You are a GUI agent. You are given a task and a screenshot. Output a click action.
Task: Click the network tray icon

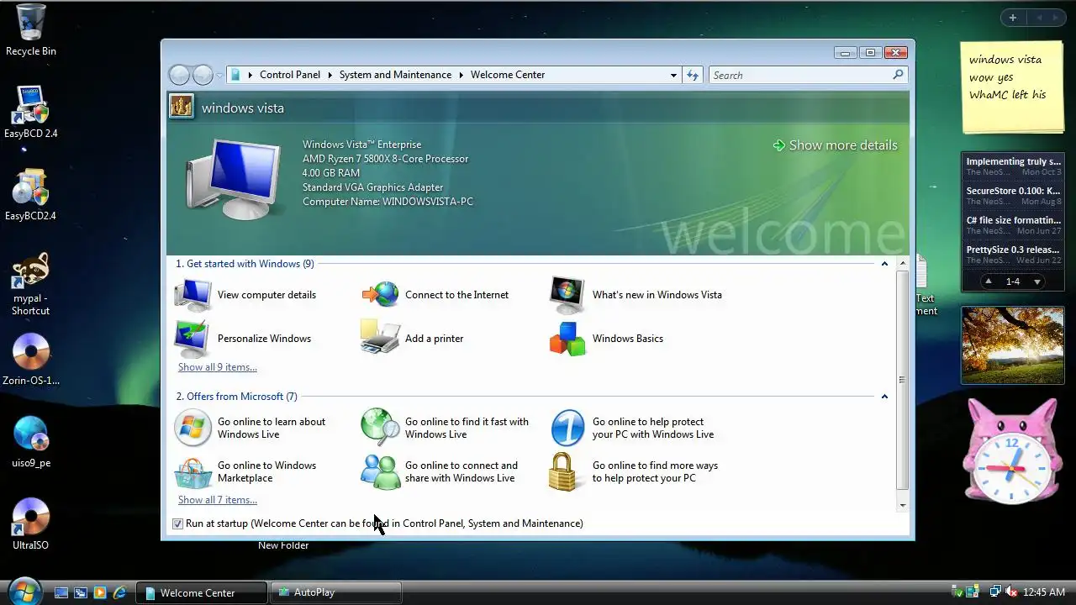[x=995, y=592]
